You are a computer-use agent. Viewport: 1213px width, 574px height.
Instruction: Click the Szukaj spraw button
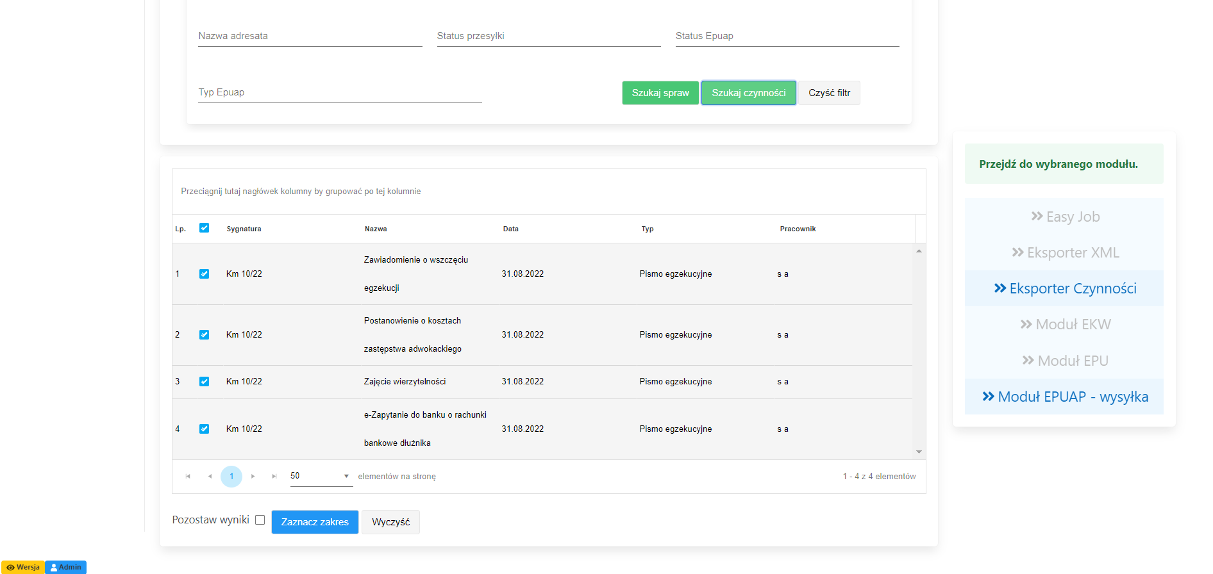point(660,93)
